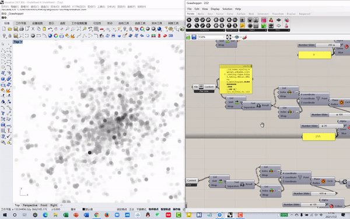Switch to the Kangaroo2 component tab
Image resolution: width=350 pixels, height=219 pixels.
304,14
